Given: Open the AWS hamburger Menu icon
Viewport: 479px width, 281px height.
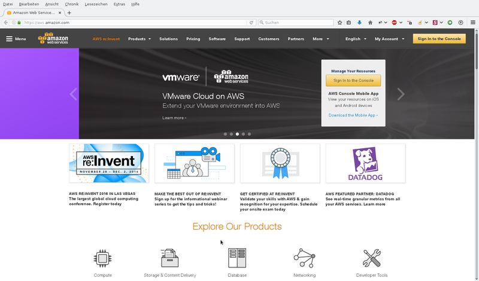Looking at the screenshot, I should 9,39.
